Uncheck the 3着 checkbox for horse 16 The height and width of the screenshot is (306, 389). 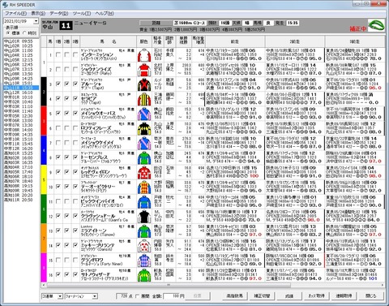tap(75, 274)
